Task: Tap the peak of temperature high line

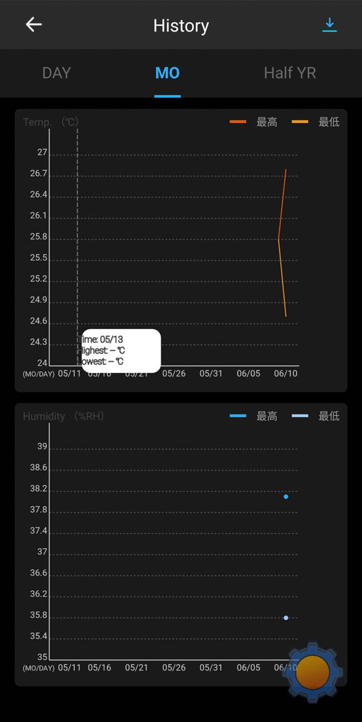Action: pyautogui.click(x=286, y=169)
